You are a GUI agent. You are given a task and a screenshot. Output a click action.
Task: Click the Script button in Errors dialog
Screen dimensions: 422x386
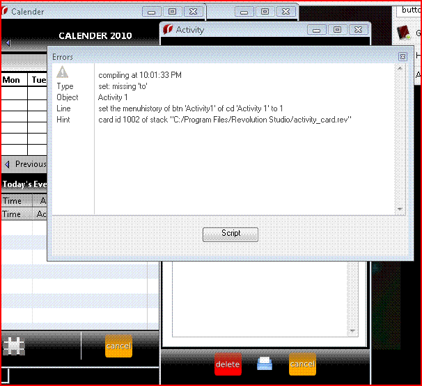pyautogui.click(x=230, y=234)
